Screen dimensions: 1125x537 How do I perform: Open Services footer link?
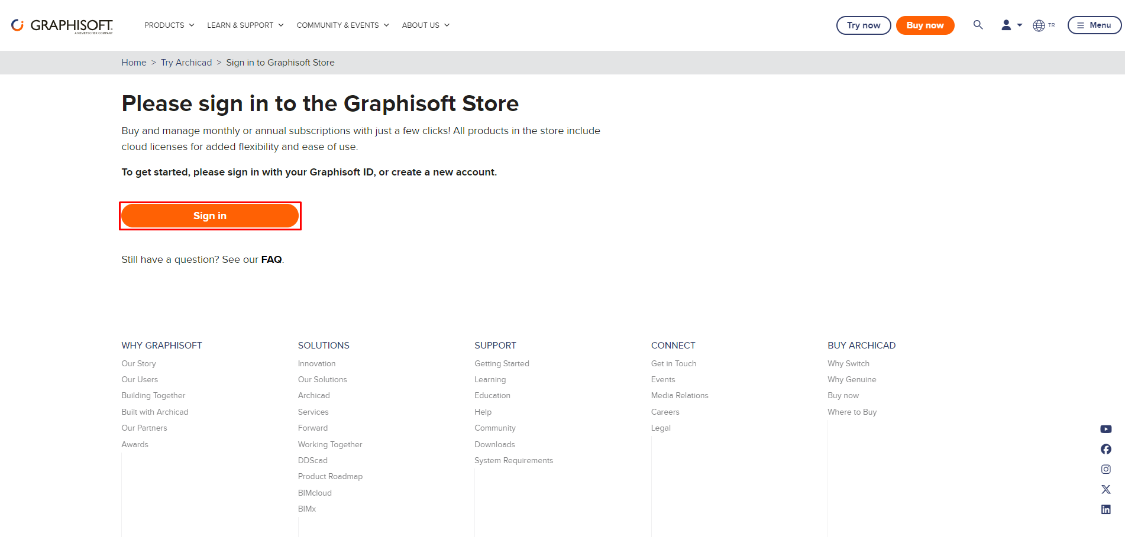313,412
